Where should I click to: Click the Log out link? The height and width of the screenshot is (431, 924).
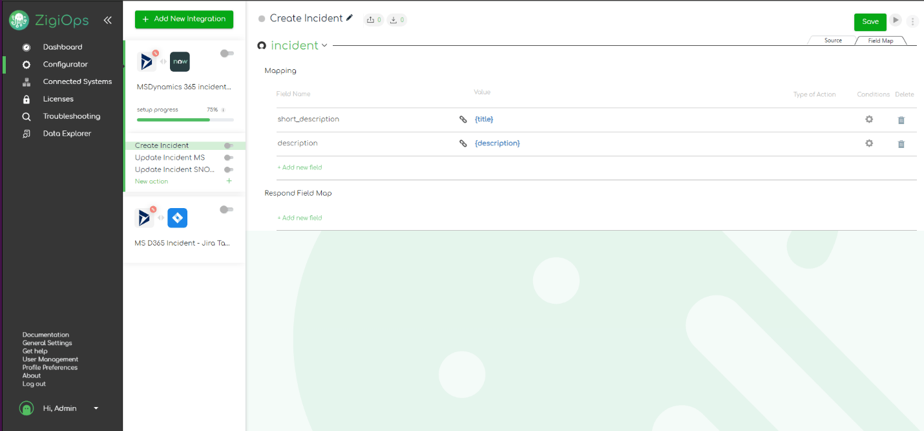pyautogui.click(x=34, y=384)
